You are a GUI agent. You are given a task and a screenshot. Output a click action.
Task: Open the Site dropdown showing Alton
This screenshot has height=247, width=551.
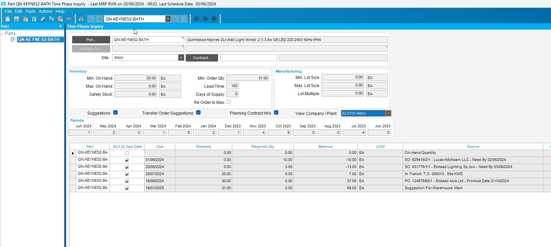[x=181, y=57]
